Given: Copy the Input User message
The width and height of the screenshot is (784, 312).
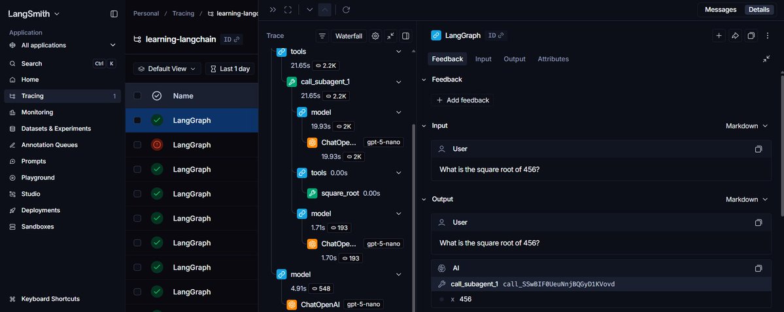Looking at the screenshot, I should click(758, 149).
